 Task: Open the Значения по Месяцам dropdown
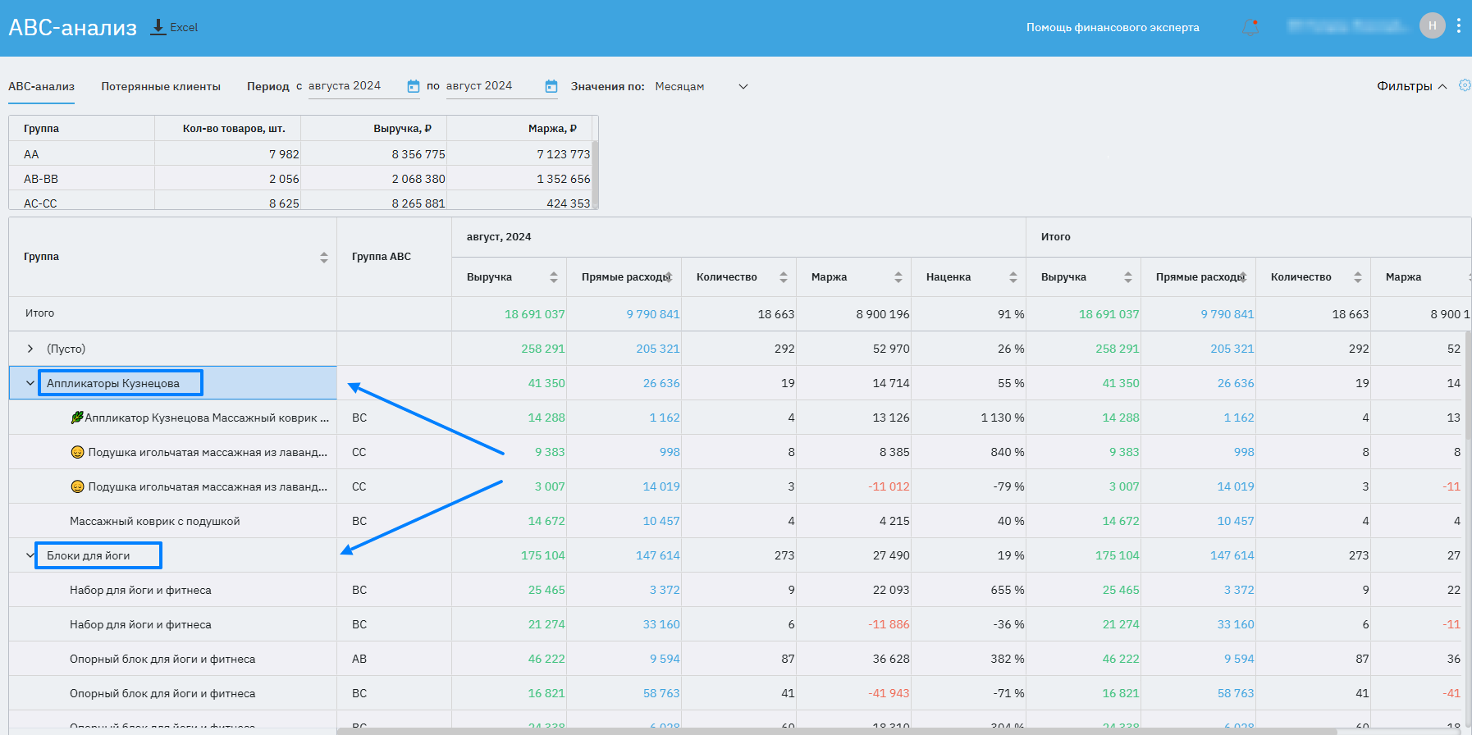702,86
